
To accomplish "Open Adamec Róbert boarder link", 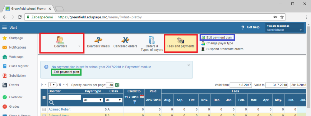I will (x=59, y=109).
